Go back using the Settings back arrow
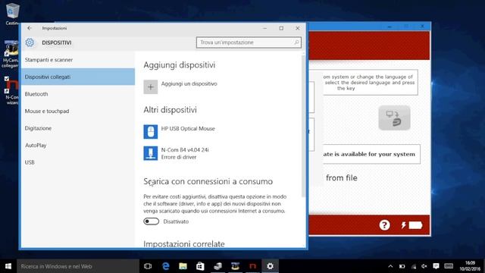Viewport: 485px width, 273px height. point(30,28)
